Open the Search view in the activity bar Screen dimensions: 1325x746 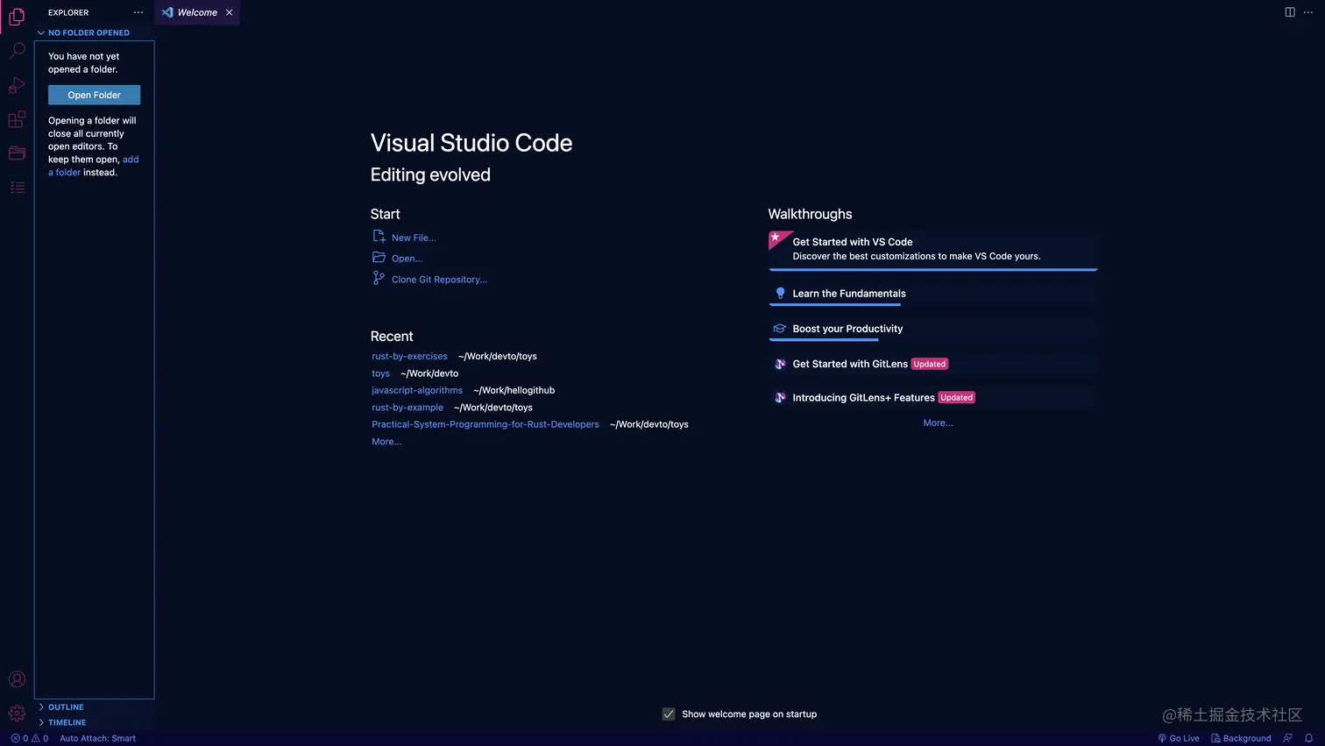17,51
